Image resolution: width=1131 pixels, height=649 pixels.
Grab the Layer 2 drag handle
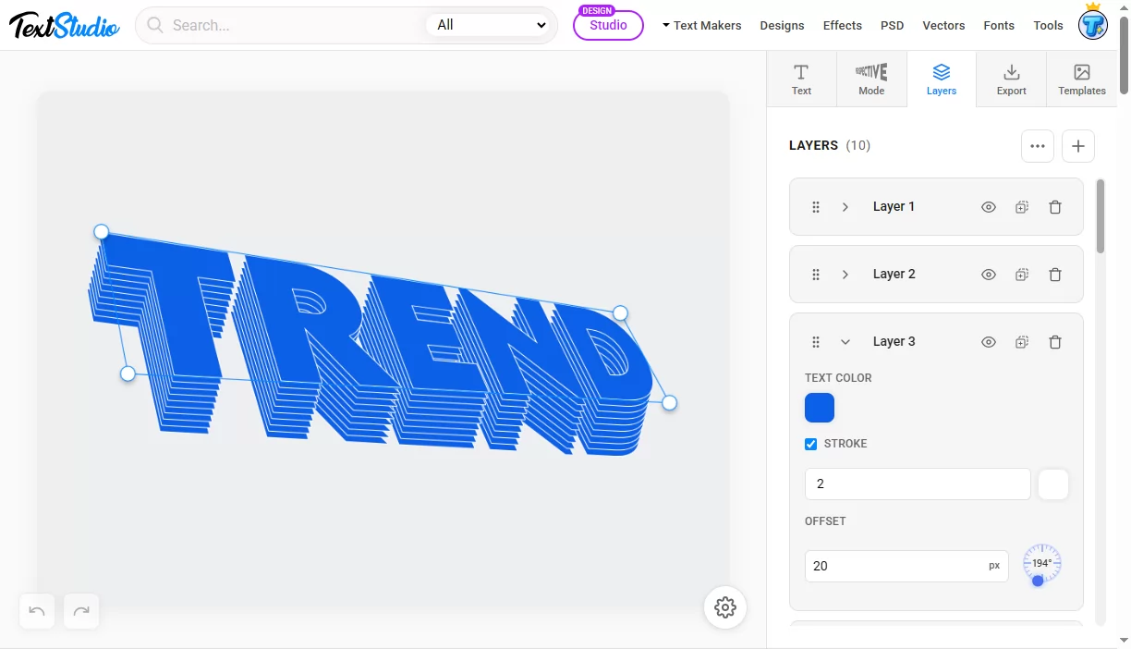point(816,275)
